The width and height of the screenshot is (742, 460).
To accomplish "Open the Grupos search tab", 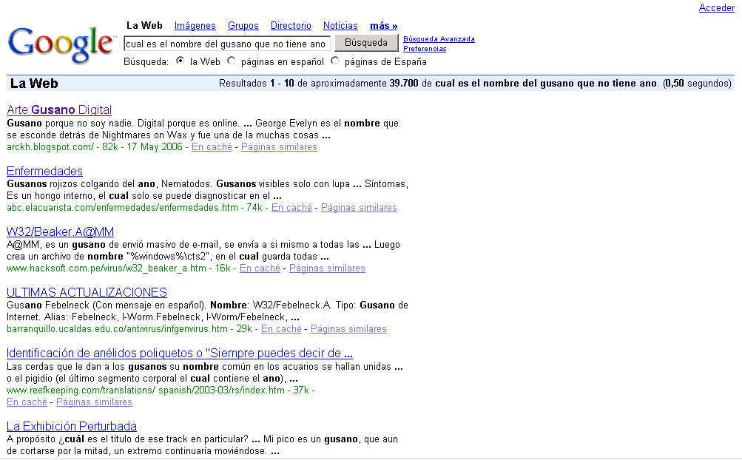I will click(243, 26).
